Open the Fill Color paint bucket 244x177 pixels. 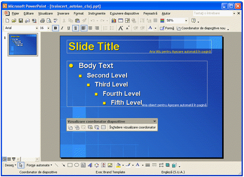click(118, 165)
